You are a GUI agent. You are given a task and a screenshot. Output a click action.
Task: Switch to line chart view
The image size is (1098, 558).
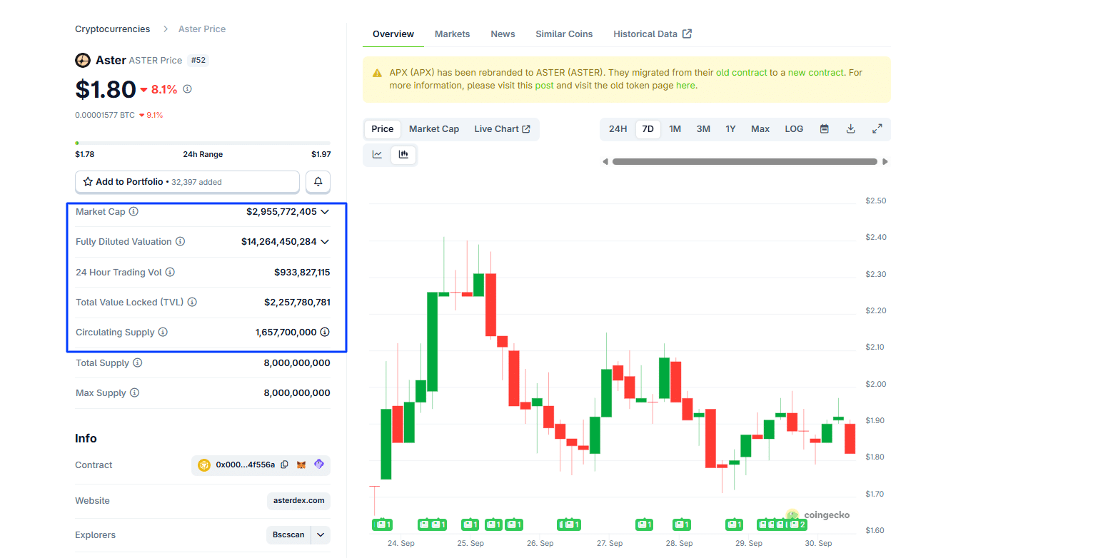[377, 154]
